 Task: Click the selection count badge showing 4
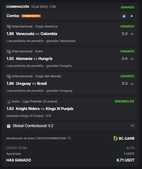(x=124, y=16)
